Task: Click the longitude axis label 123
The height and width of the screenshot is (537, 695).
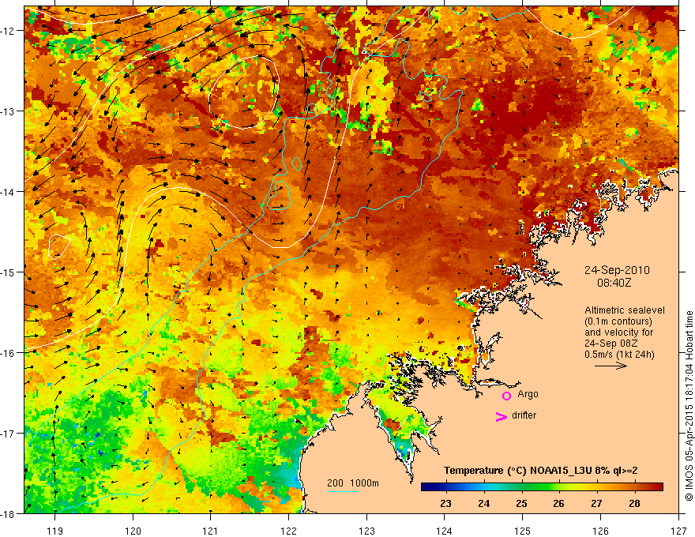Action: point(366,531)
